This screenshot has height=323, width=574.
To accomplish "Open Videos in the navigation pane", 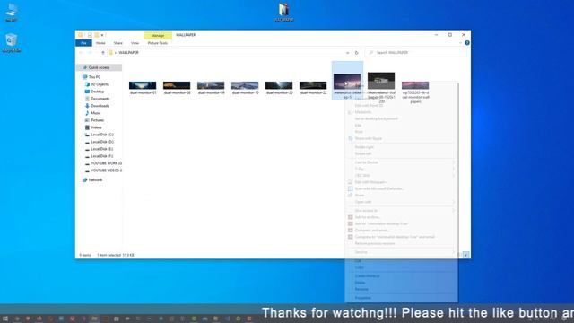I will pos(96,127).
